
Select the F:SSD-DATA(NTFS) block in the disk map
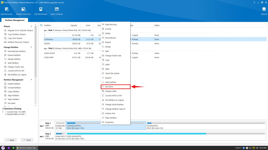point(166,136)
